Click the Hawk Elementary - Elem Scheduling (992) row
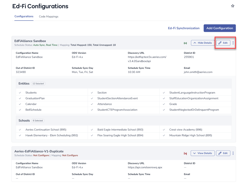 pyautogui.click(x=52, y=135)
